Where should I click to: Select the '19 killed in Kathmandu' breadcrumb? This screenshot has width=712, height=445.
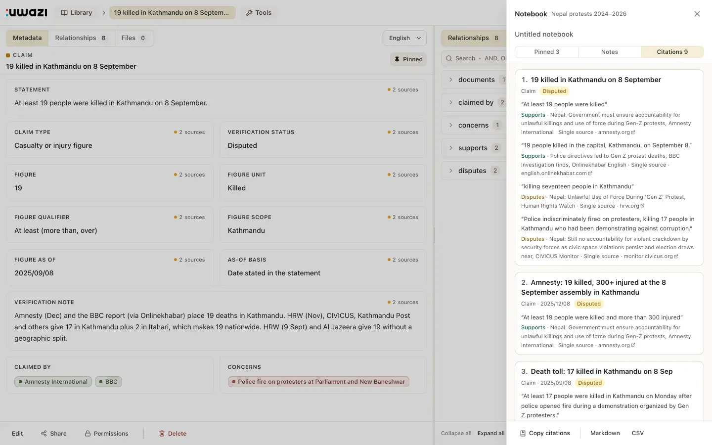172,13
